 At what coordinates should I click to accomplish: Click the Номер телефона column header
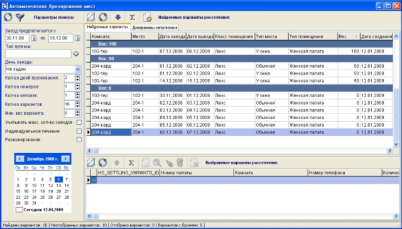click(345, 173)
